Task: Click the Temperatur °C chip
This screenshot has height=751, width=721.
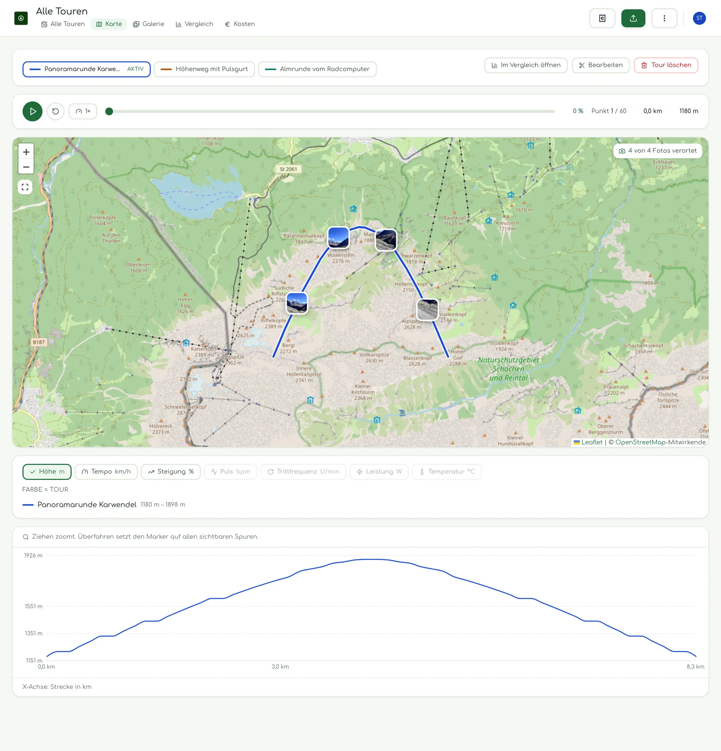Action: (447, 472)
